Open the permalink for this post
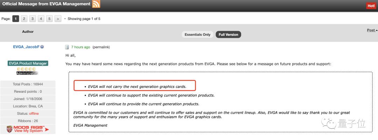Image resolution: width=378 pixels, height=140 pixels. (x=101, y=47)
